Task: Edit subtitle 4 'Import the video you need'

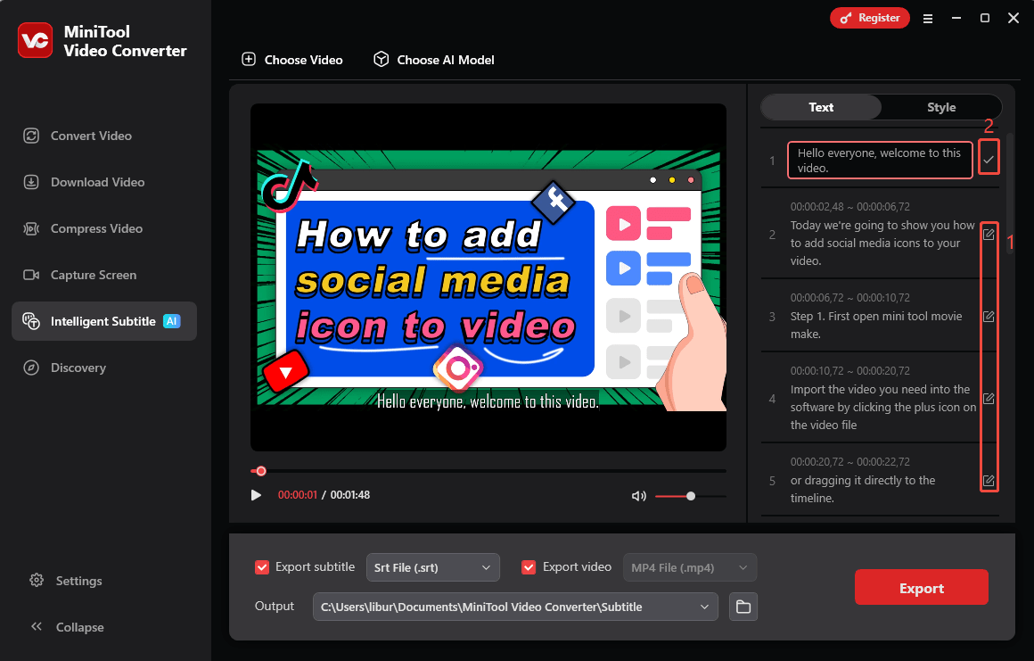Action: click(x=989, y=399)
